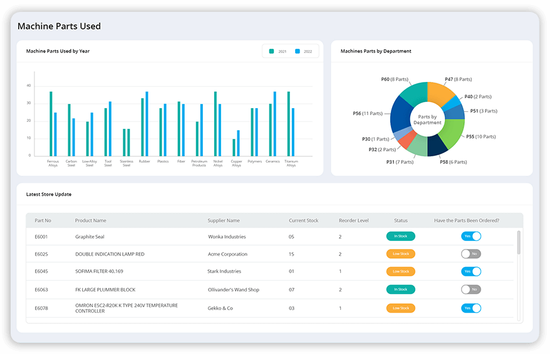Disable ordered toggle for OMRON temperature controller
Screen dimensions: 550x354
point(470,308)
